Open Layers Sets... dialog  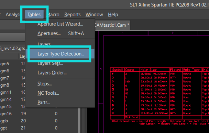pos(50,63)
